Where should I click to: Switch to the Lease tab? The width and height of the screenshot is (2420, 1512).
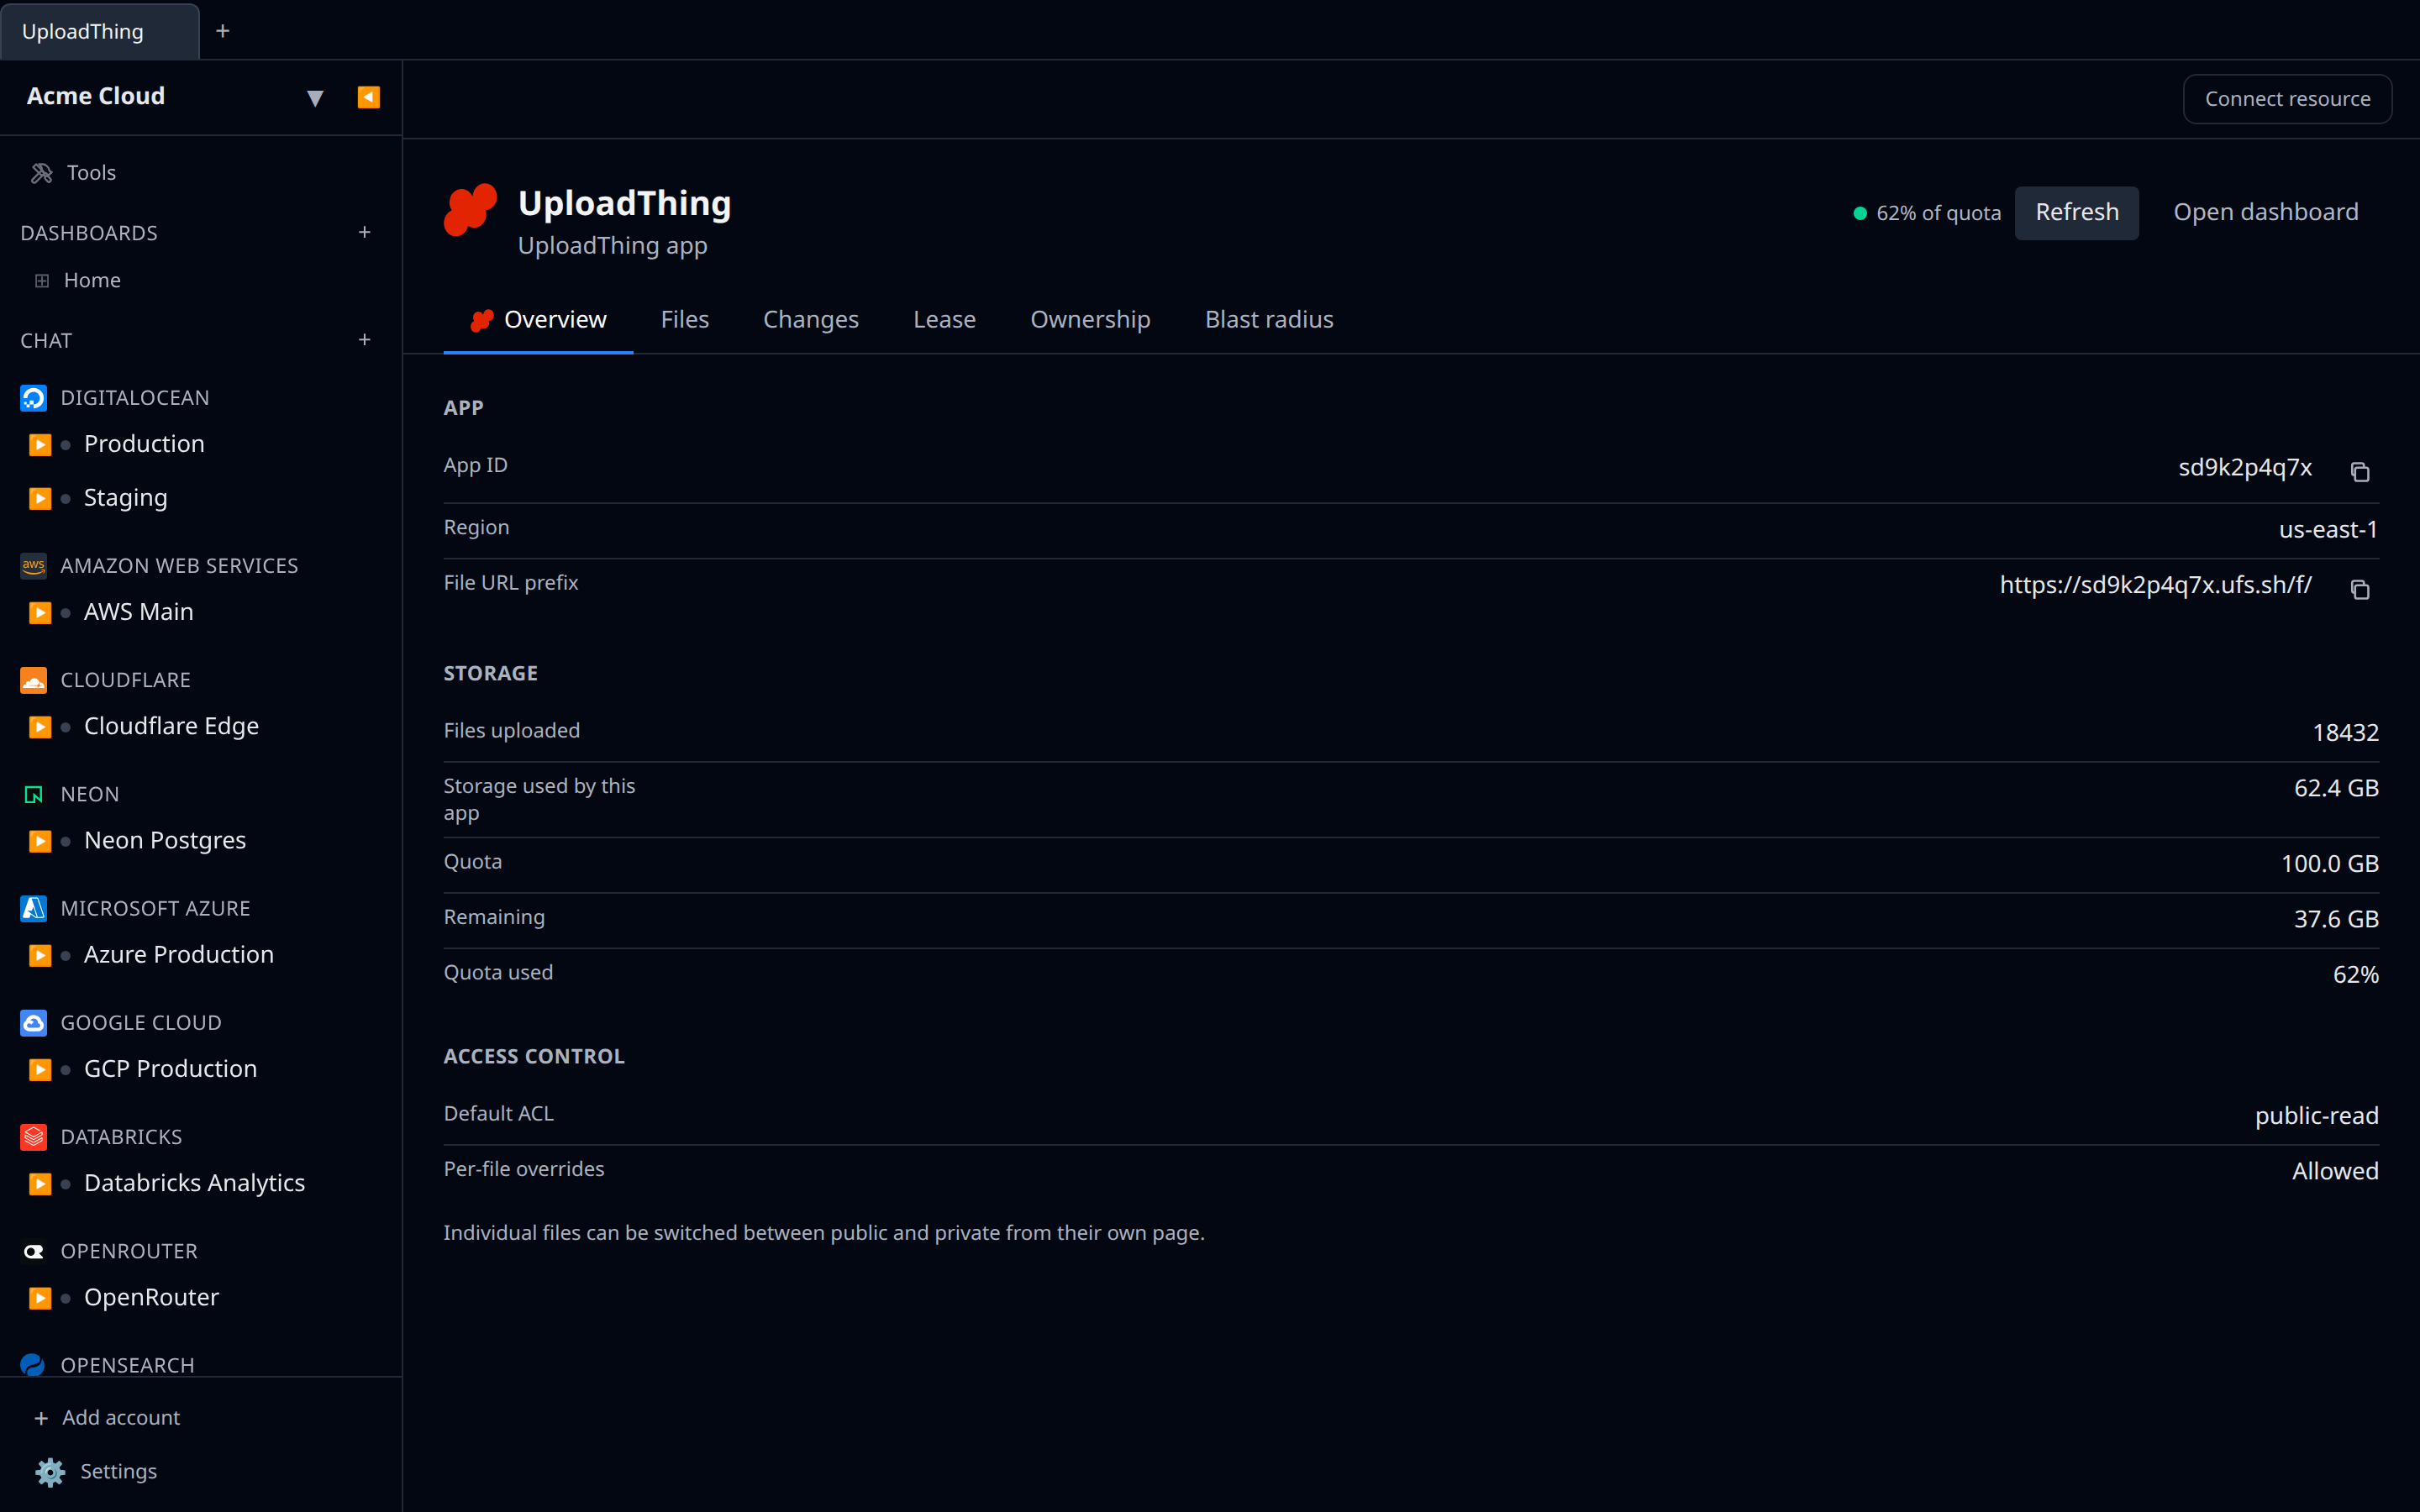point(944,320)
